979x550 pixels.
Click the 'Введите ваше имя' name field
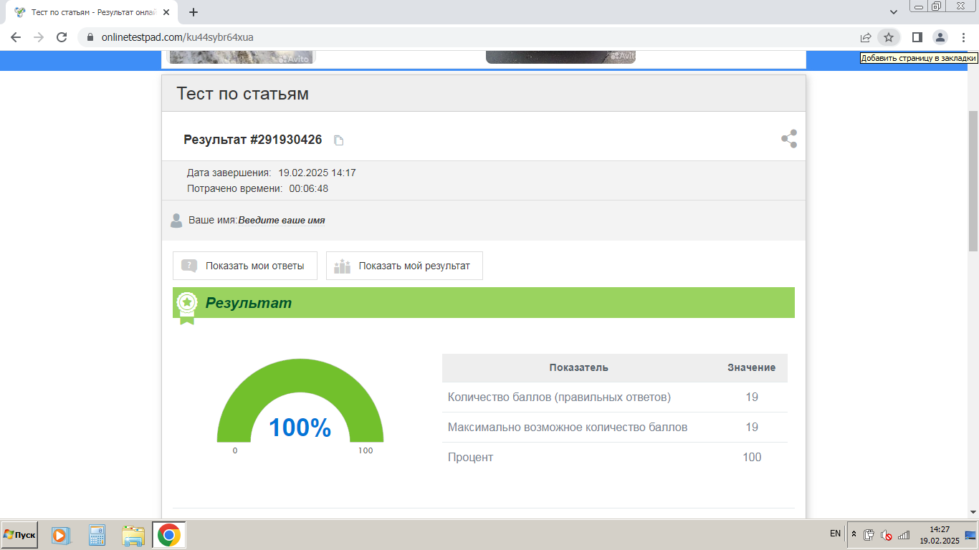click(x=282, y=221)
